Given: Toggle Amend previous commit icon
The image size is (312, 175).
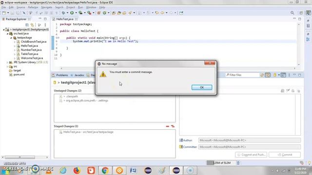Looking at the screenshot, I should 282,91.
